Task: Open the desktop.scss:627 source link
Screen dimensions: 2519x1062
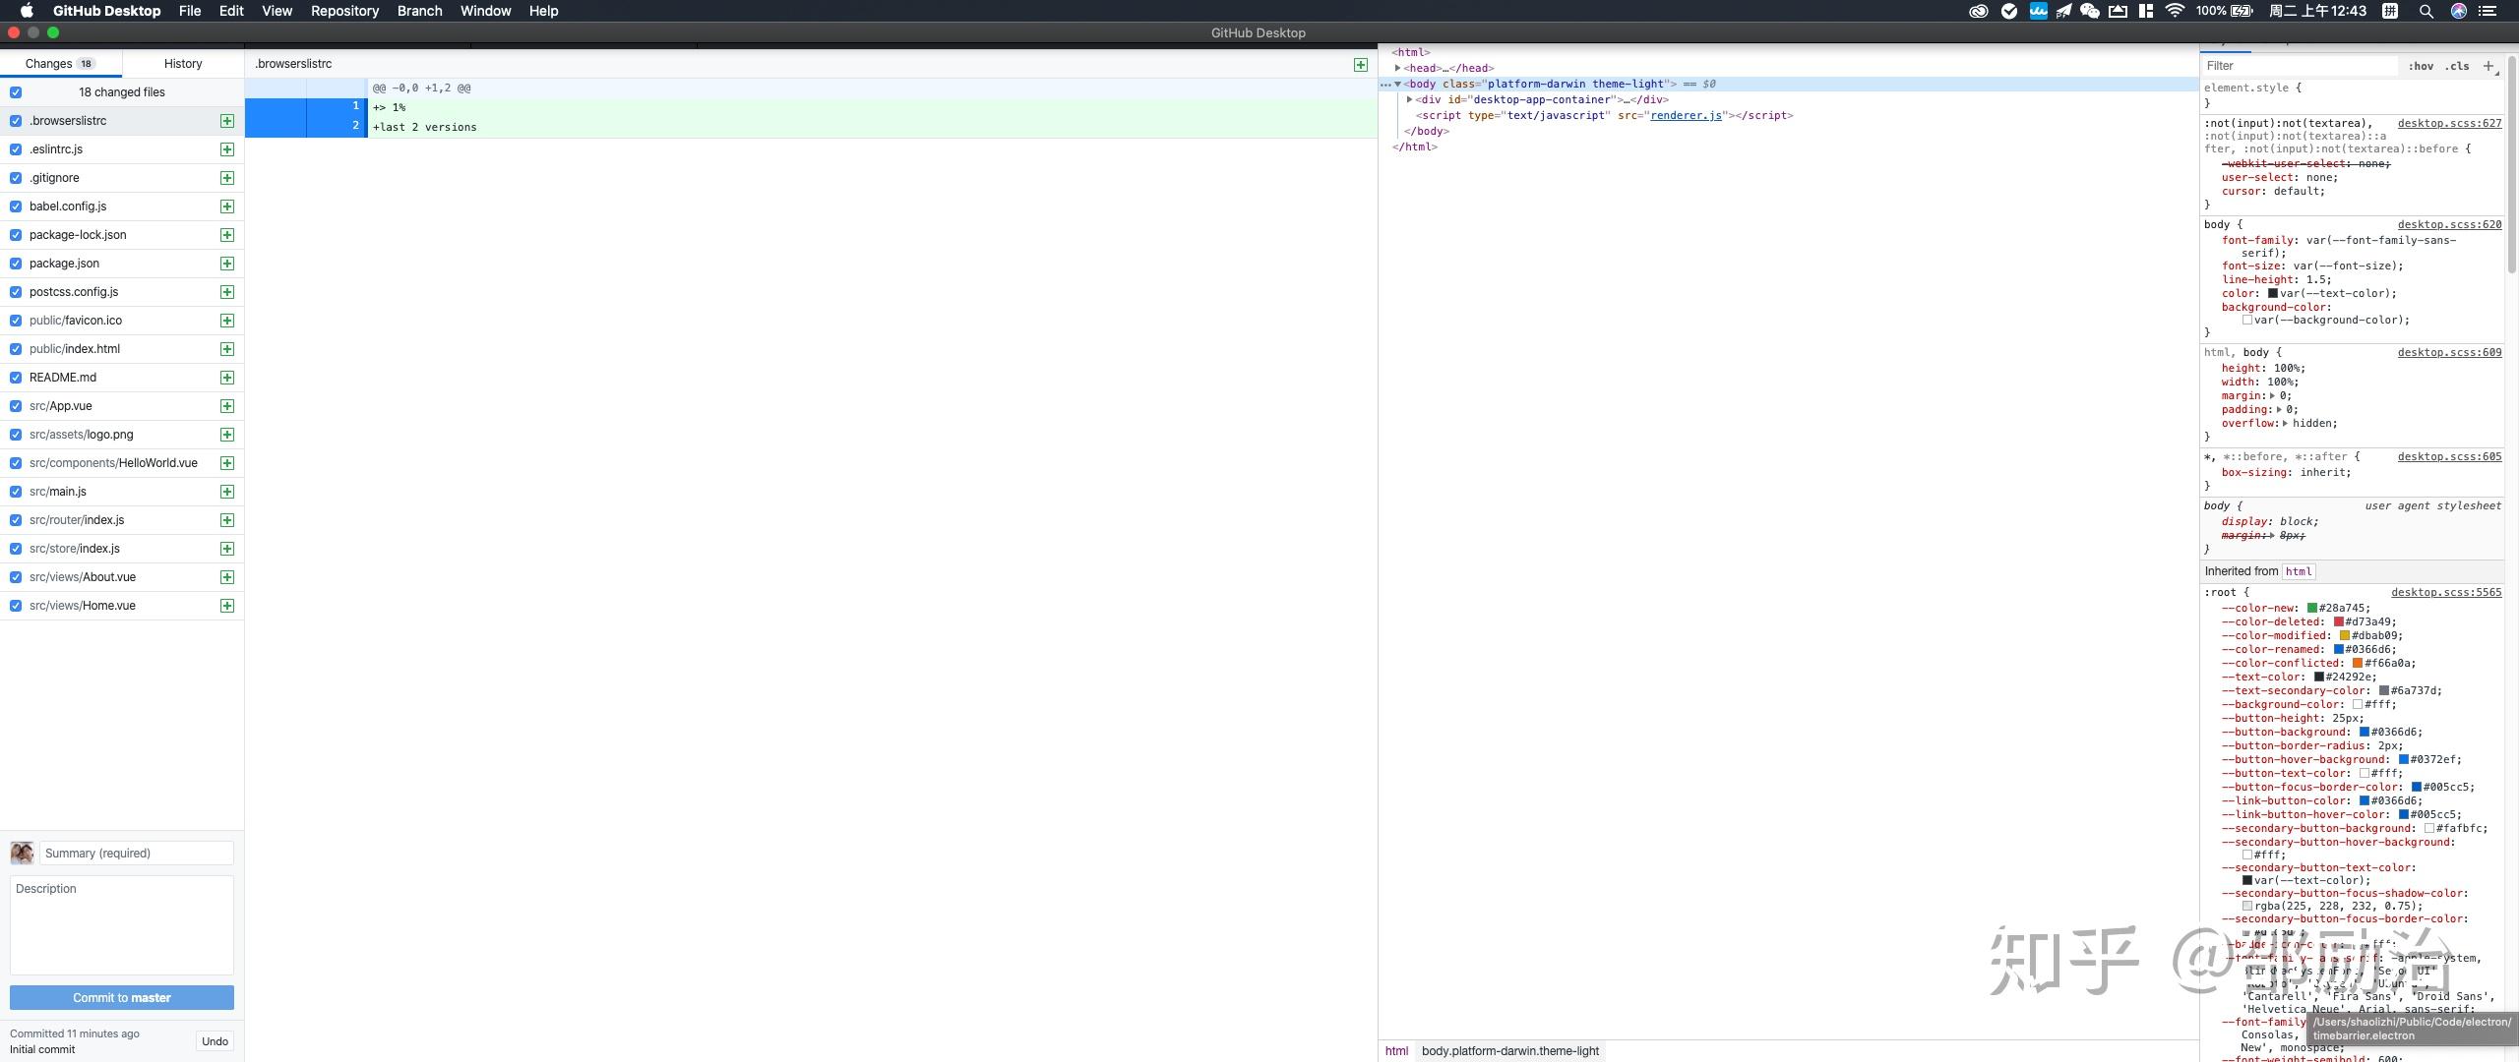Action: coord(2450,123)
